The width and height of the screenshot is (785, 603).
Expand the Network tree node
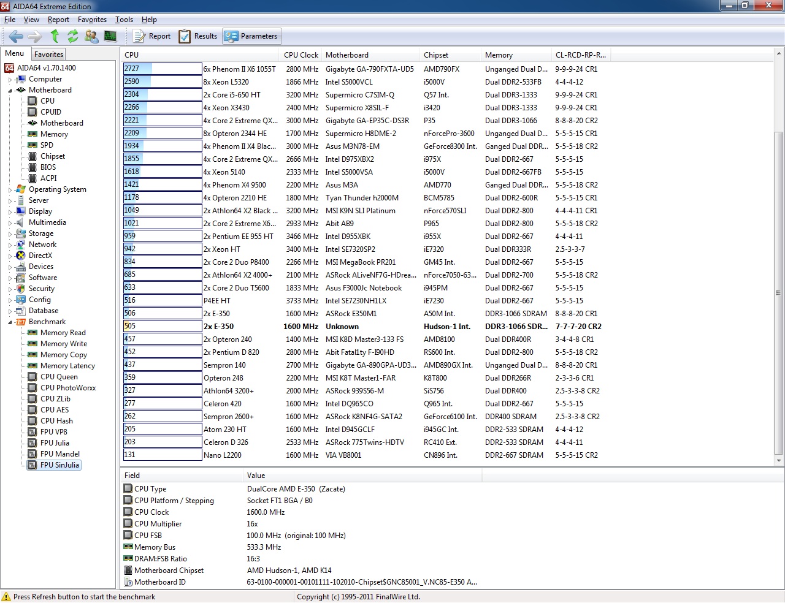click(10, 245)
